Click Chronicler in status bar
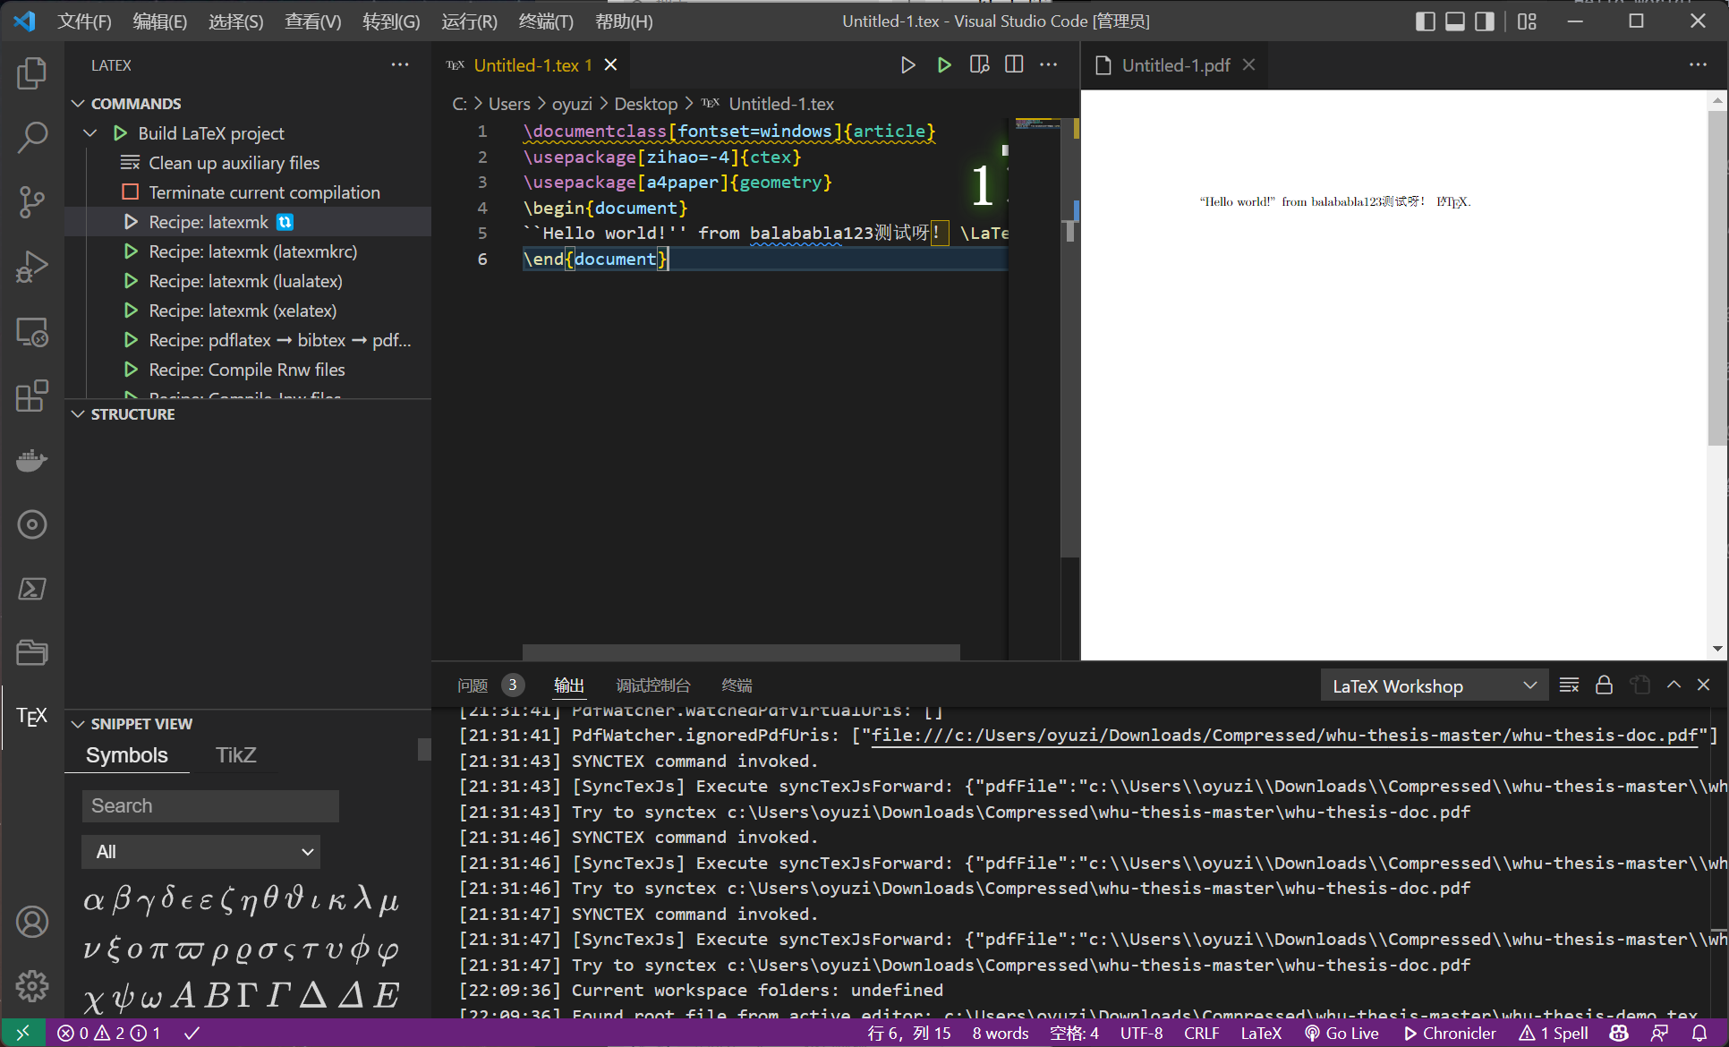Image resolution: width=1729 pixels, height=1047 pixels. (1450, 1033)
